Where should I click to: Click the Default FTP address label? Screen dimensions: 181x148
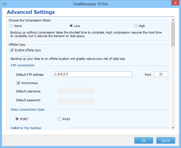pos(30,75)
